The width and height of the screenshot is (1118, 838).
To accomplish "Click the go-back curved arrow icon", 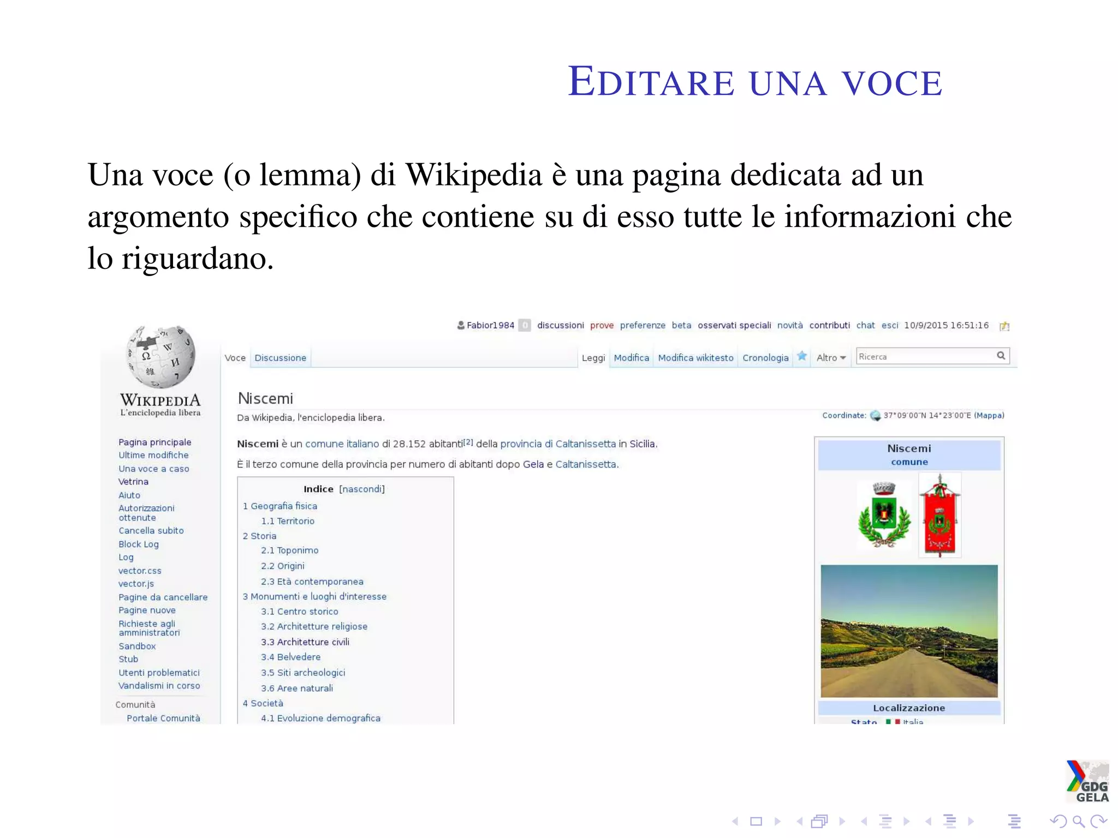I will (x=1058, y=821).
